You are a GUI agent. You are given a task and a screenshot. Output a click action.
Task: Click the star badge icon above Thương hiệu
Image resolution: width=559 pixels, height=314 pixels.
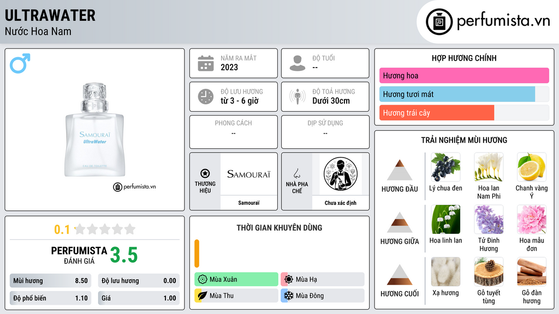click(205, 173)
